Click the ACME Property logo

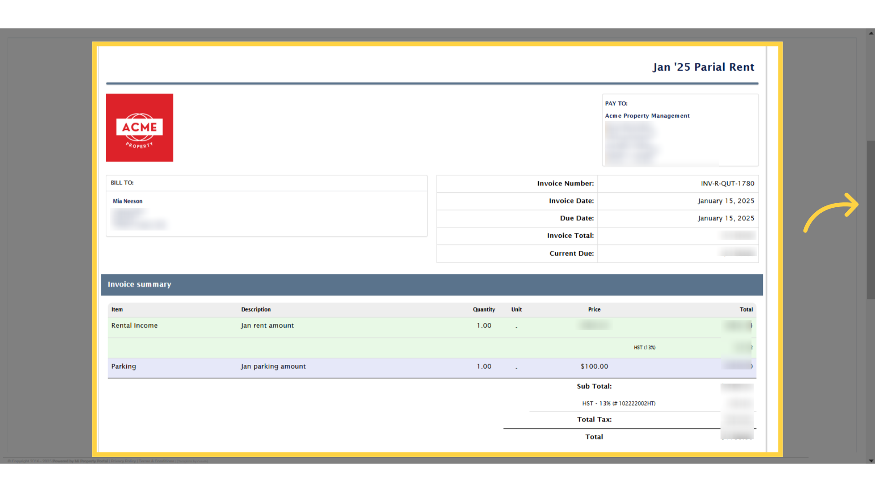click(x=139, y=128)
